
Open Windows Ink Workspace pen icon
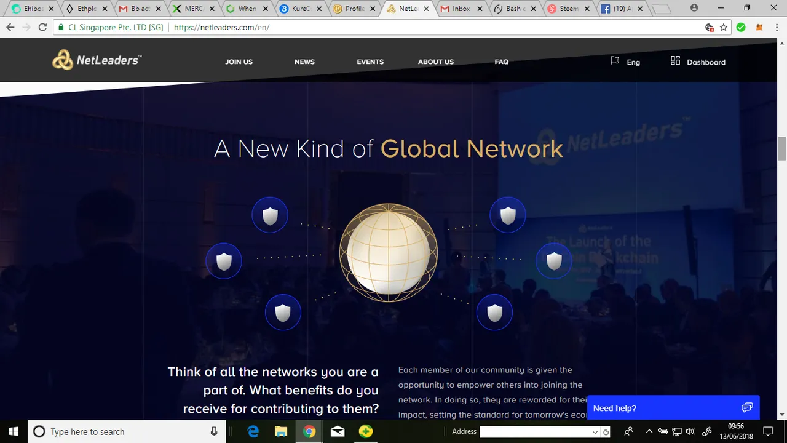[x=707, y=431]
